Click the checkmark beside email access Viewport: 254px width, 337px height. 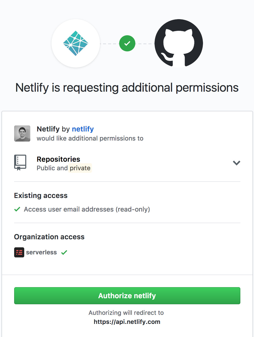17,209
